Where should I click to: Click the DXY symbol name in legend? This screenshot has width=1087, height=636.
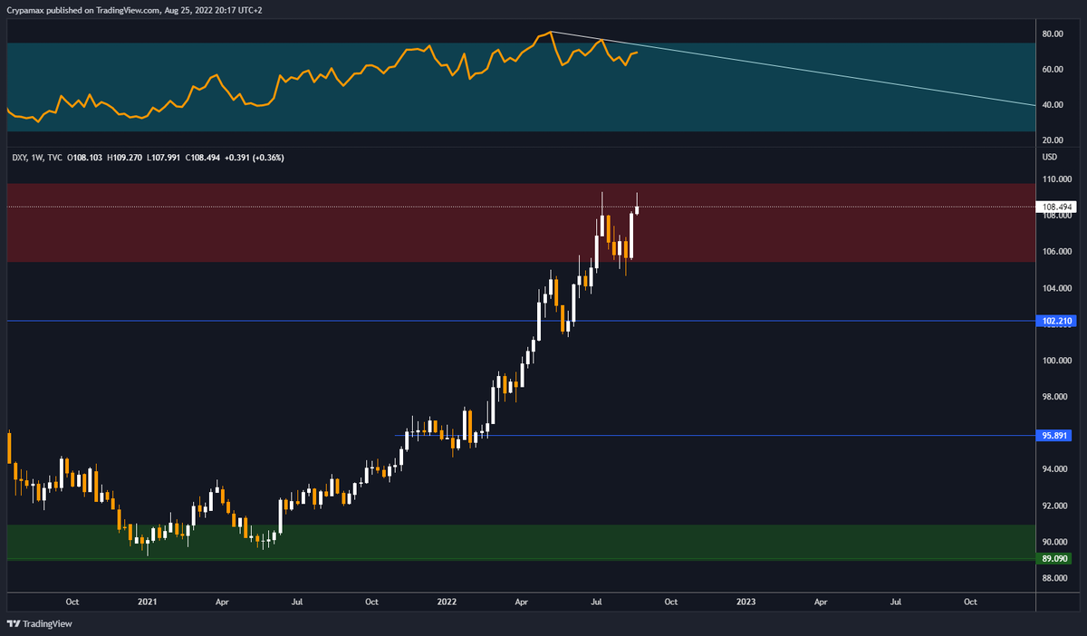19,158
